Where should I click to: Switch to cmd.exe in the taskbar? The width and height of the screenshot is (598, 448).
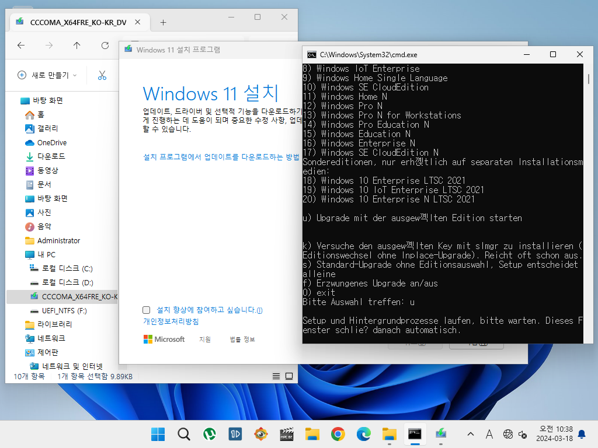click(415, 434)
